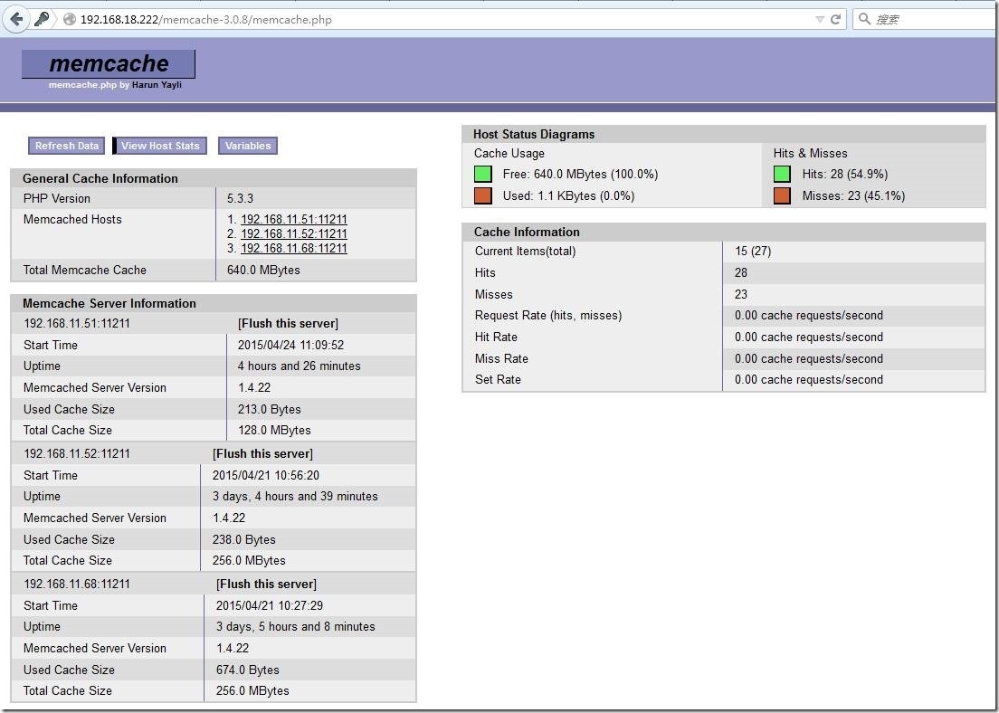Click the green Free cache usage swatch
The image size is (999, 713).
[x=483, y=174]
